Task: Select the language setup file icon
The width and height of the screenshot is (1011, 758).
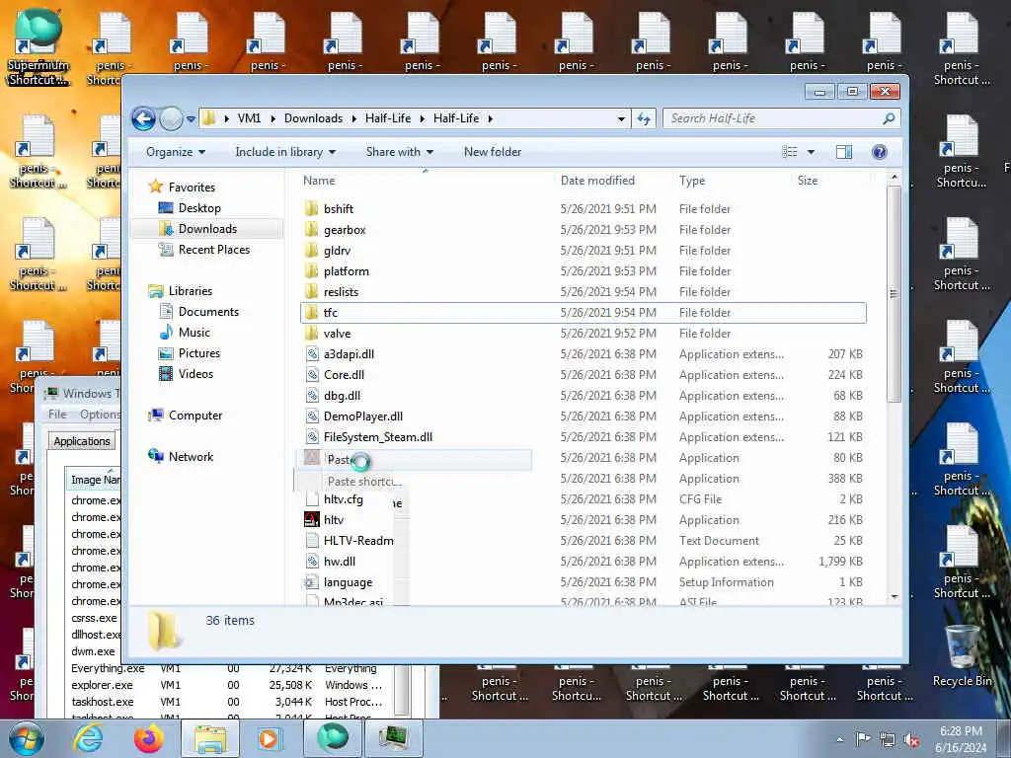Action: tap(312, 582)
